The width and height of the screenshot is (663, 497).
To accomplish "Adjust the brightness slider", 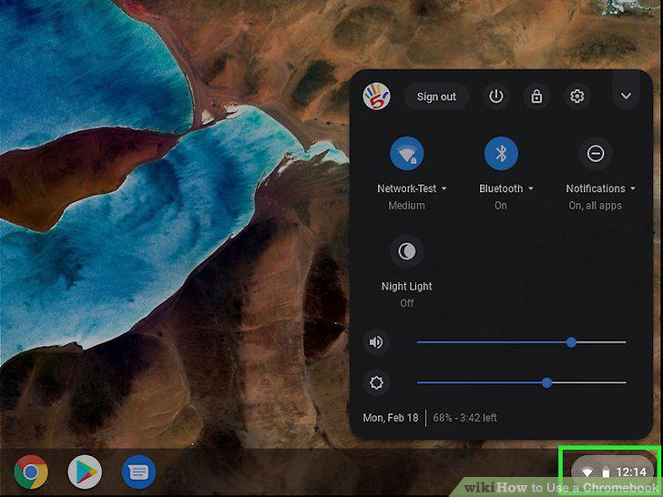I will [x=521, y=383].
